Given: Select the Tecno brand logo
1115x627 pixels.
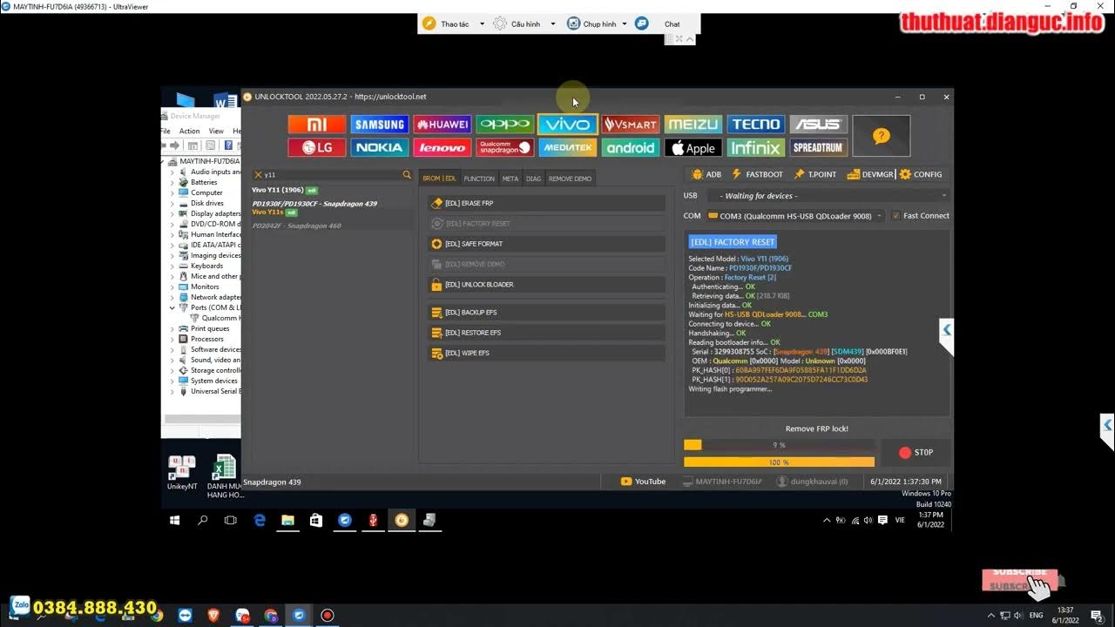Looking at the screenshot, I should (x=756, y=125).
